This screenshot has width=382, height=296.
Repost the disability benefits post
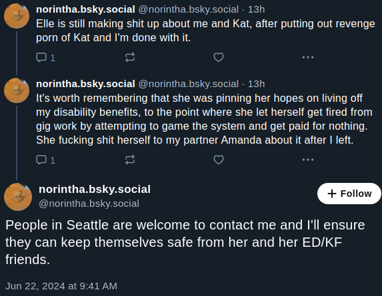(130, 160)
